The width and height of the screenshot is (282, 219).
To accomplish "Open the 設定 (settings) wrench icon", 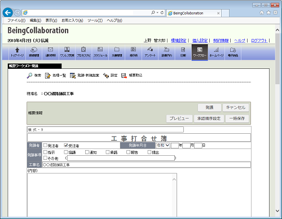I will (106, 76).
